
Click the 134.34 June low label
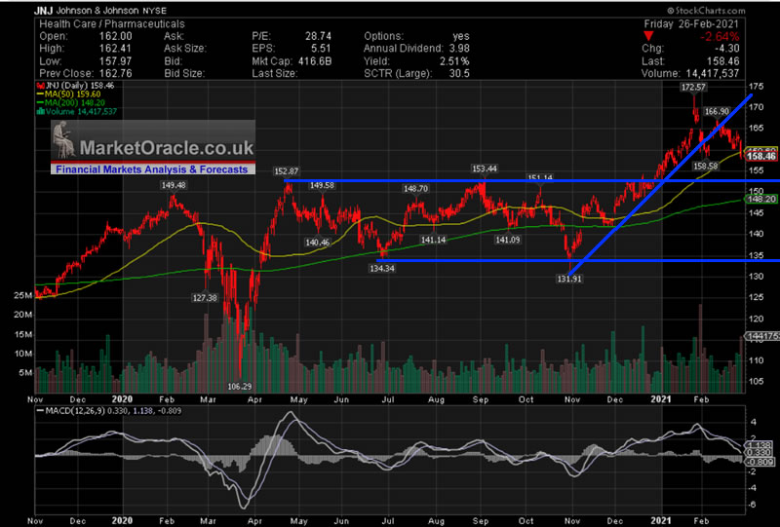pos(382,269)
